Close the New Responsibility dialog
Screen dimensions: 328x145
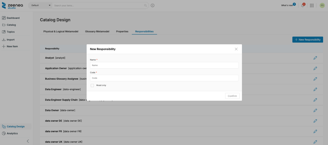(236, 49)
